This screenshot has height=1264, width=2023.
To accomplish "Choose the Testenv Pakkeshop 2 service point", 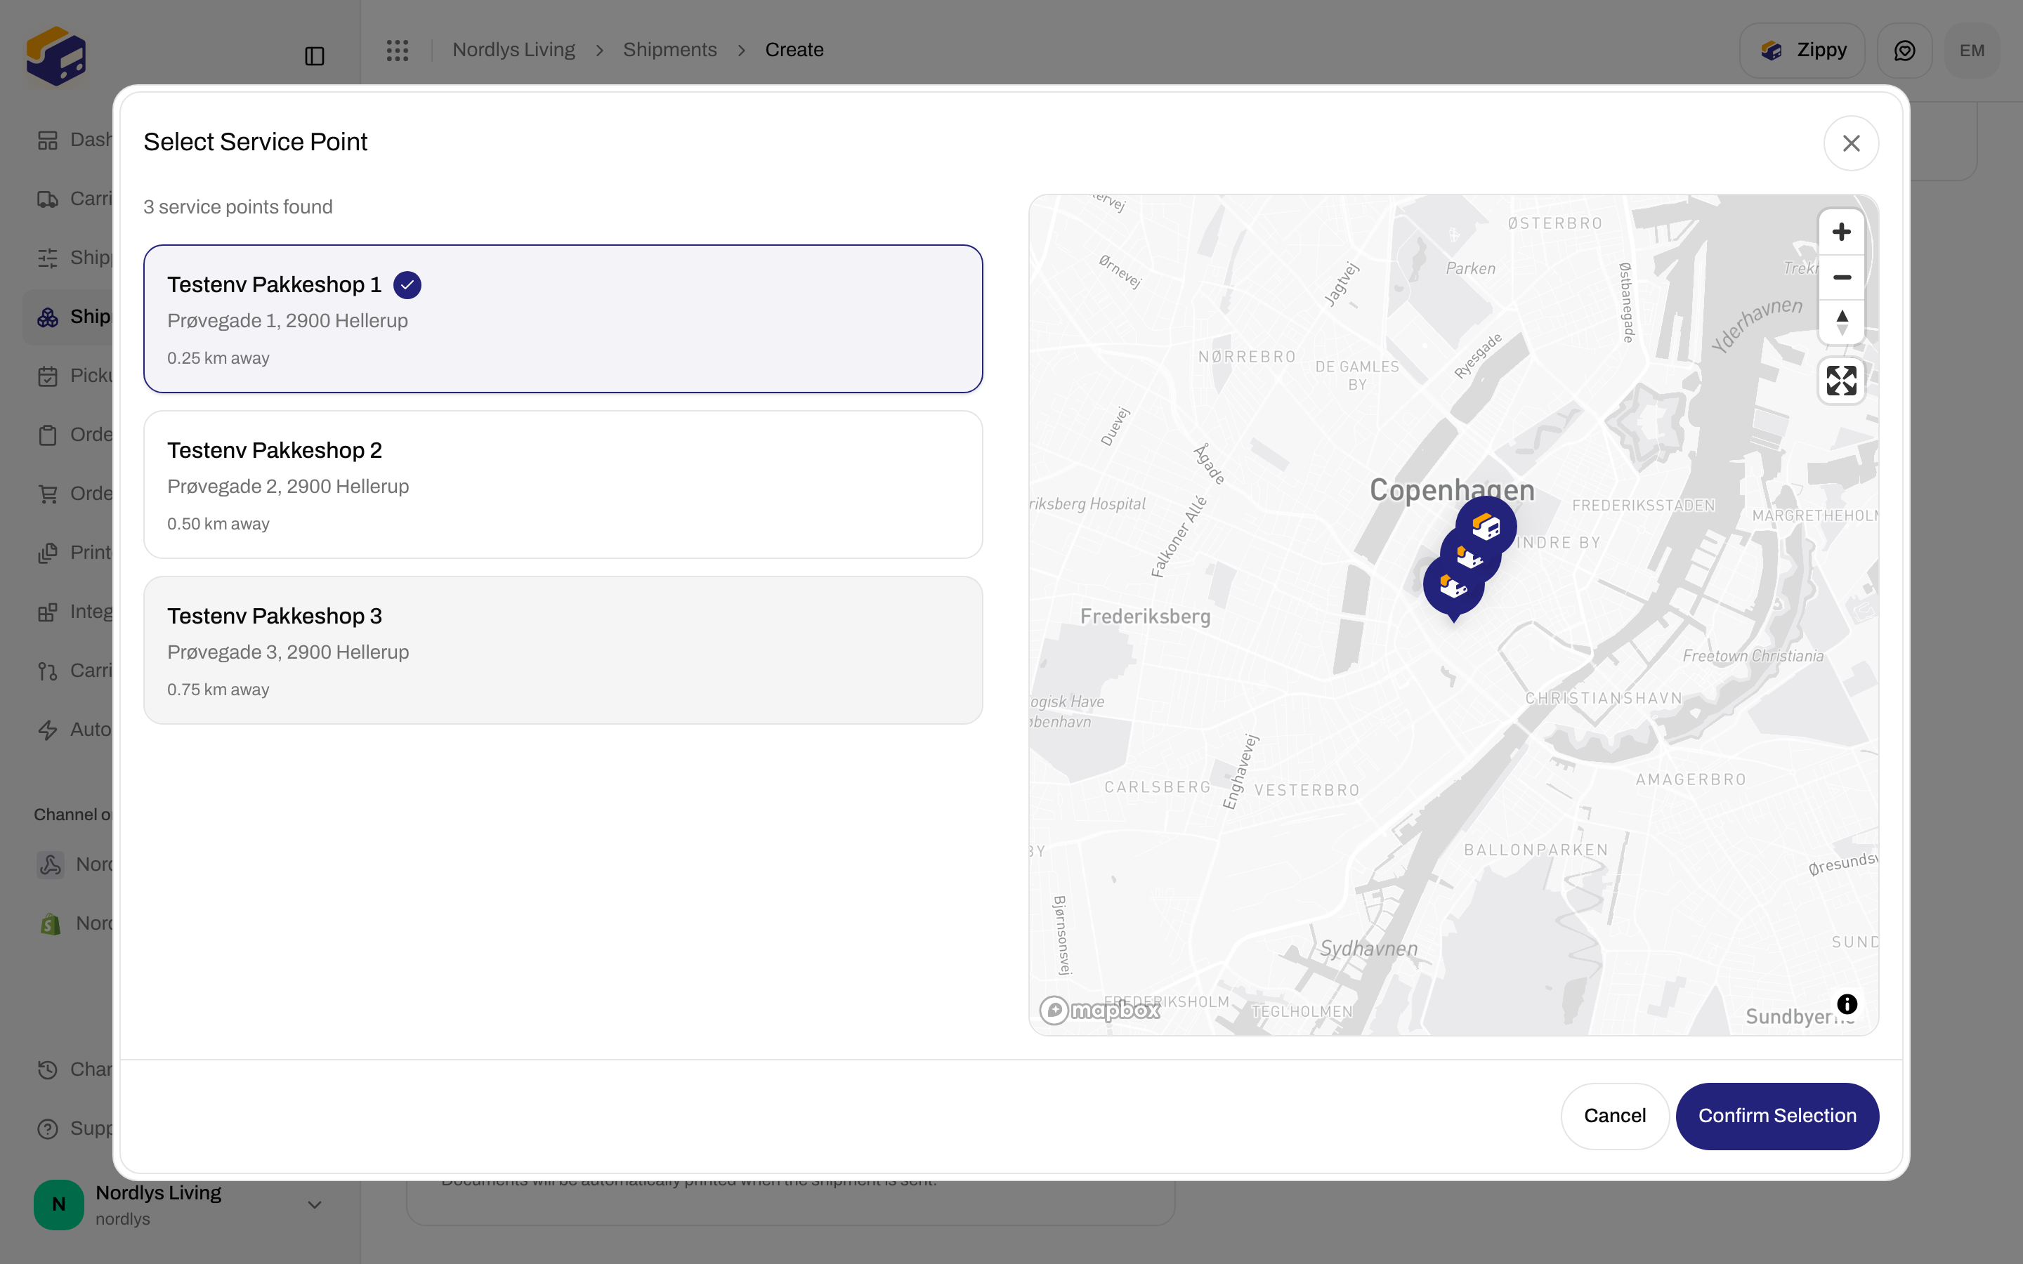I will click(563, 484).
